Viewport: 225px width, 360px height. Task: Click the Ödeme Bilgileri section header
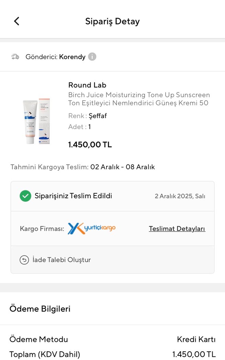tap(40, 308)
